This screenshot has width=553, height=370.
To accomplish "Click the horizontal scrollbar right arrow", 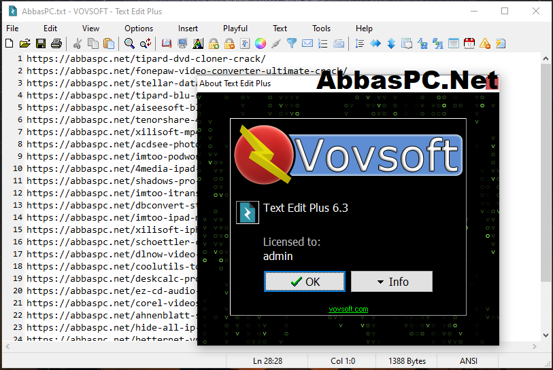I will tap(535, 347).
